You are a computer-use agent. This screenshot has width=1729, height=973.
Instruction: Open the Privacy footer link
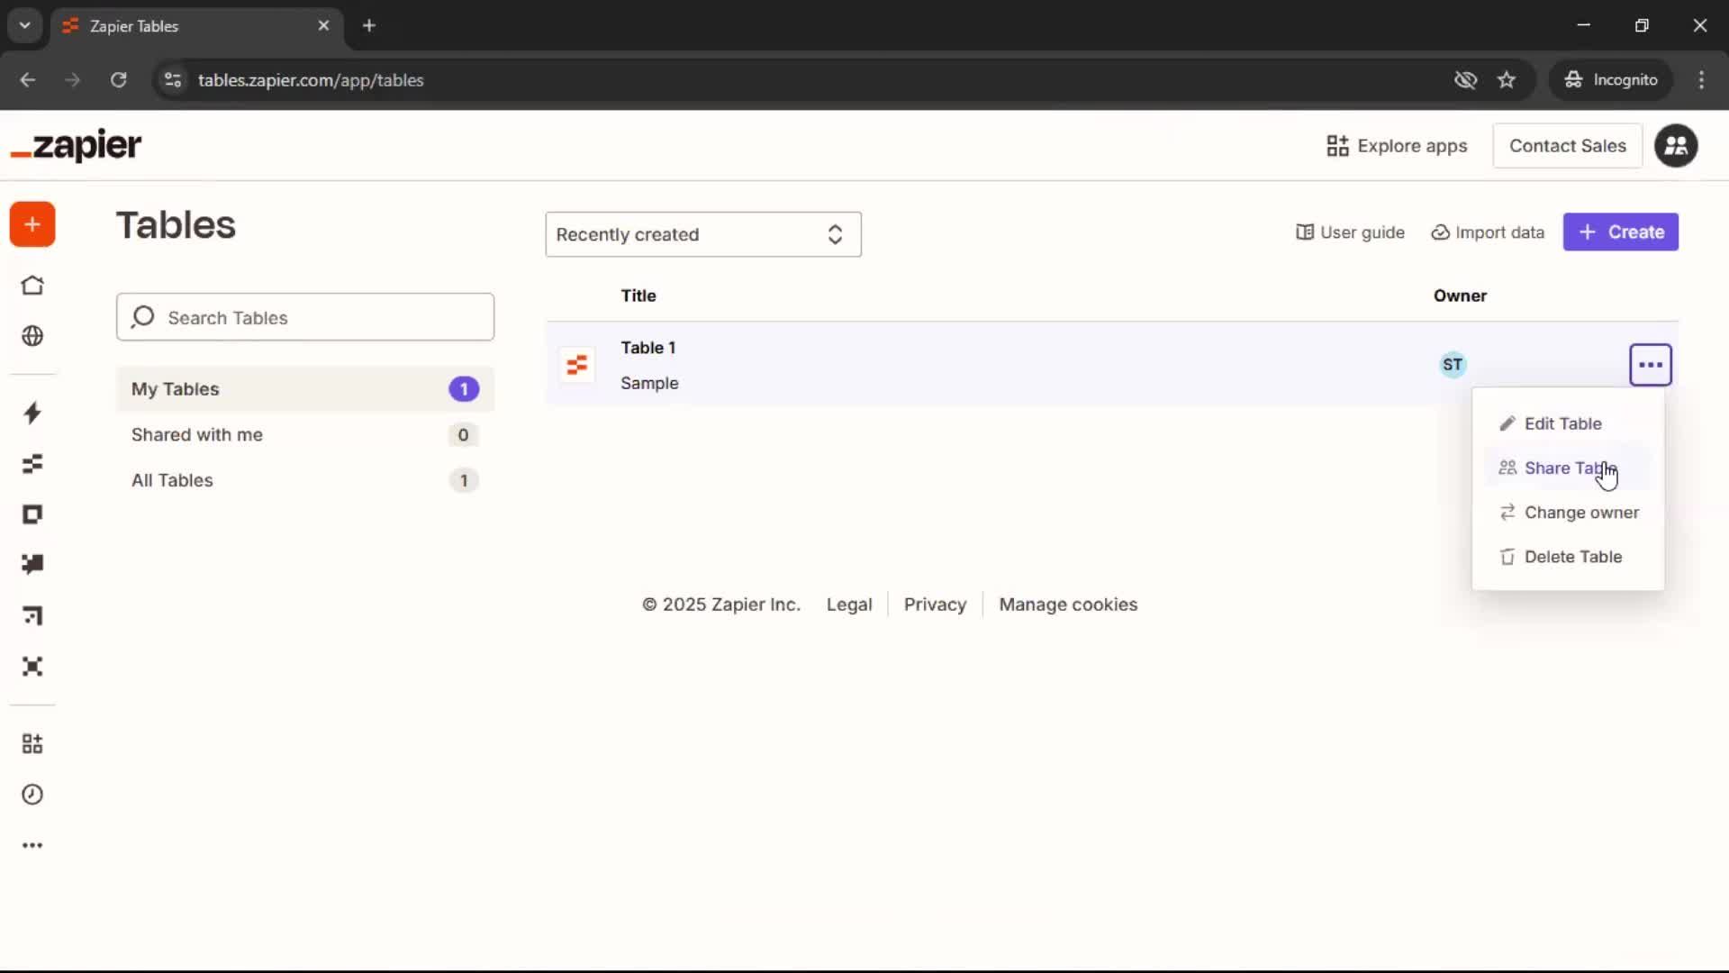pos(935,605)
